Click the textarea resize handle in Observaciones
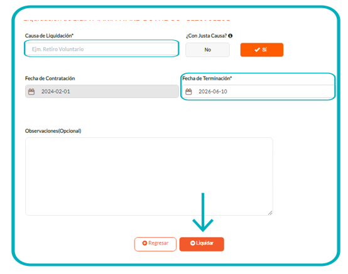 click(270, 213)
